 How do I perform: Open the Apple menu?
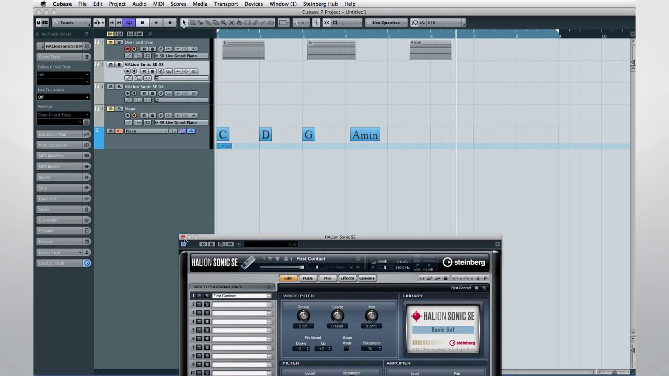point(43,4)
